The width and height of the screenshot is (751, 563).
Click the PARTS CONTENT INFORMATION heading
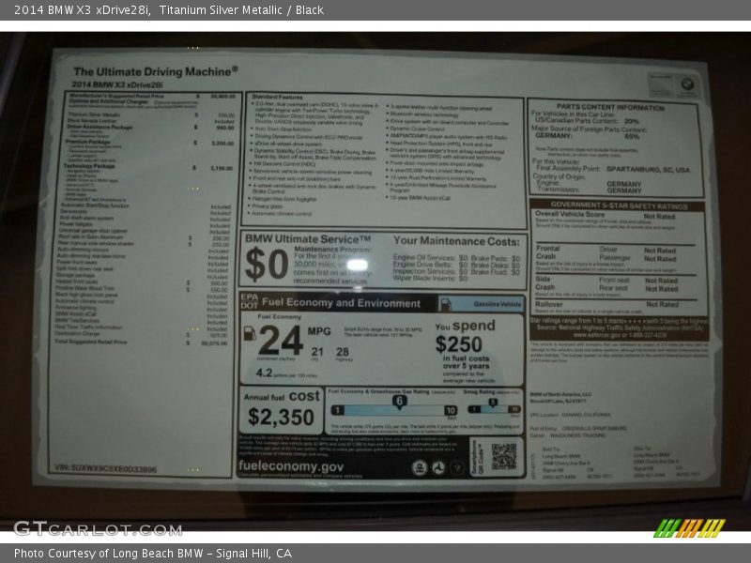[x=610, y=107]
